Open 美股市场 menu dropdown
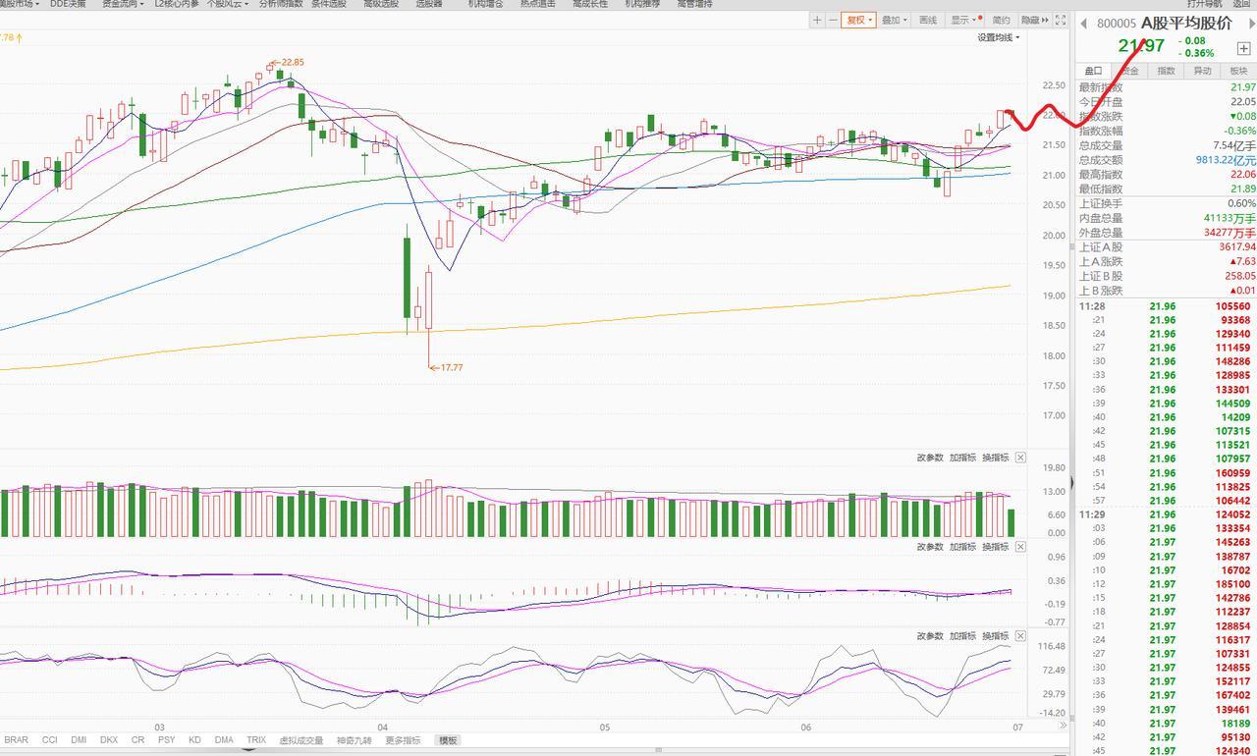 (20, 4)
